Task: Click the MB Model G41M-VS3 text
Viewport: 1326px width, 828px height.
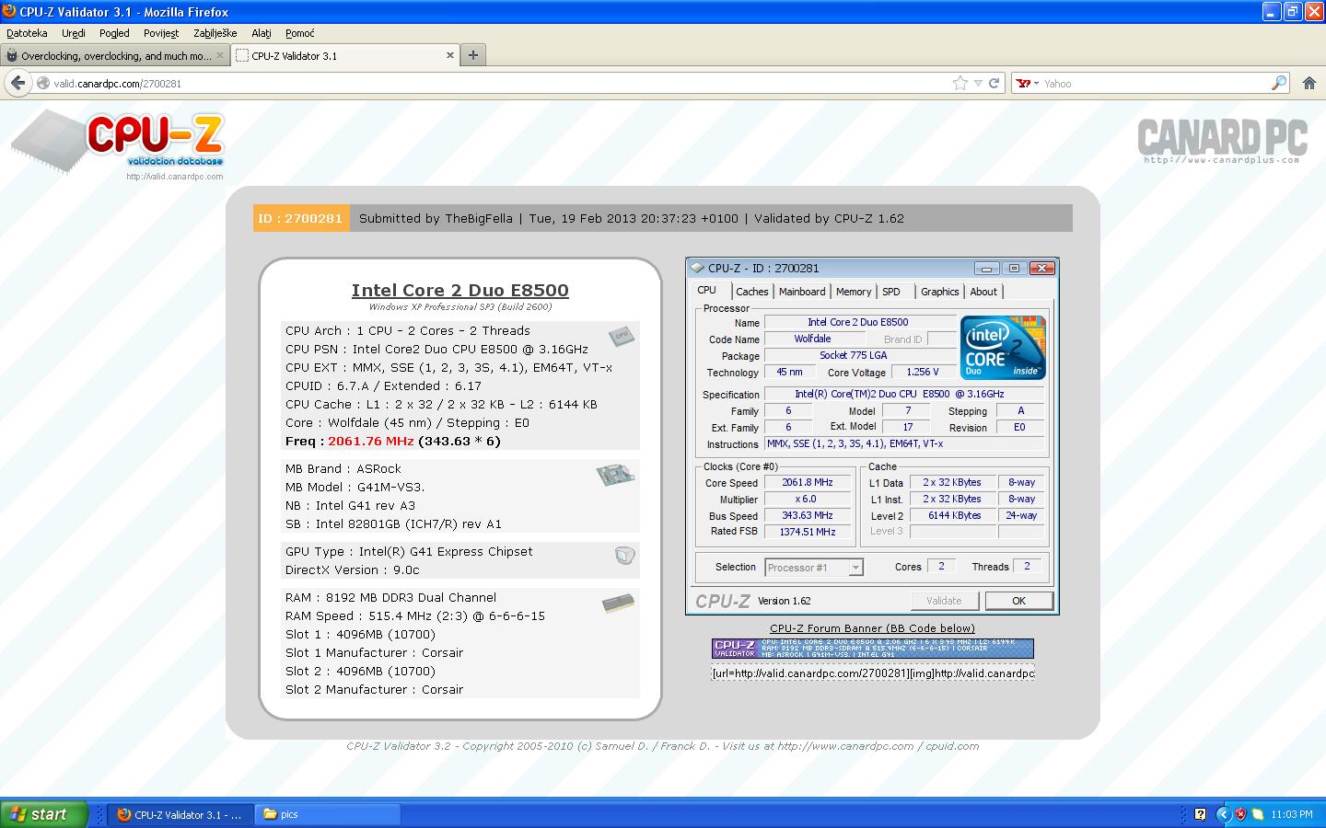Action: (x=355, y=487)
